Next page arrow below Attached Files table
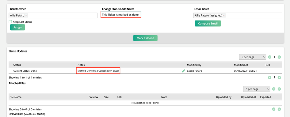This screenshot has height=117, width=290. [279, 109]
